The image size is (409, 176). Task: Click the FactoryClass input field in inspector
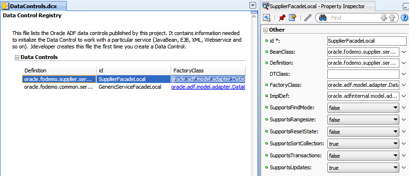pos(363,85)
